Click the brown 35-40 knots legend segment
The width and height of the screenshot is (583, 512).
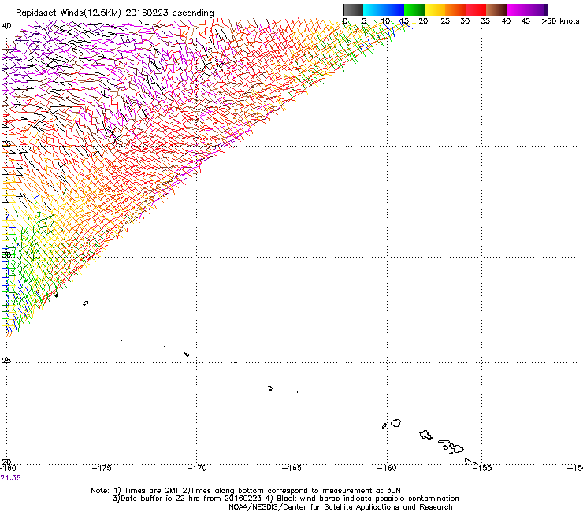point(496,9)
